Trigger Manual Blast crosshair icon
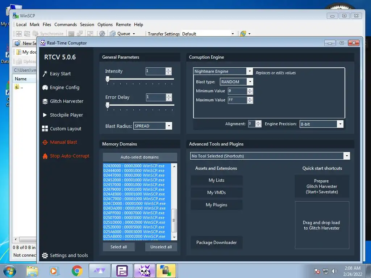Screen dimensions: 371x278 pyautogui.click(x=45, y=142)
